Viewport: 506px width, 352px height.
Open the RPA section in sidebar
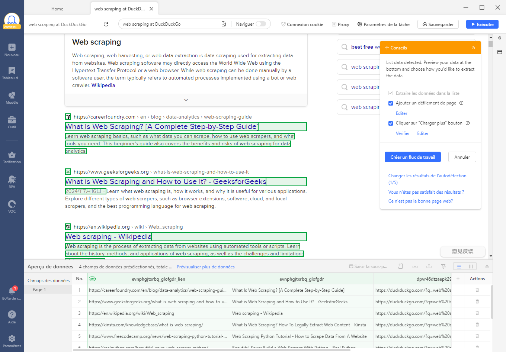point(12,182)
